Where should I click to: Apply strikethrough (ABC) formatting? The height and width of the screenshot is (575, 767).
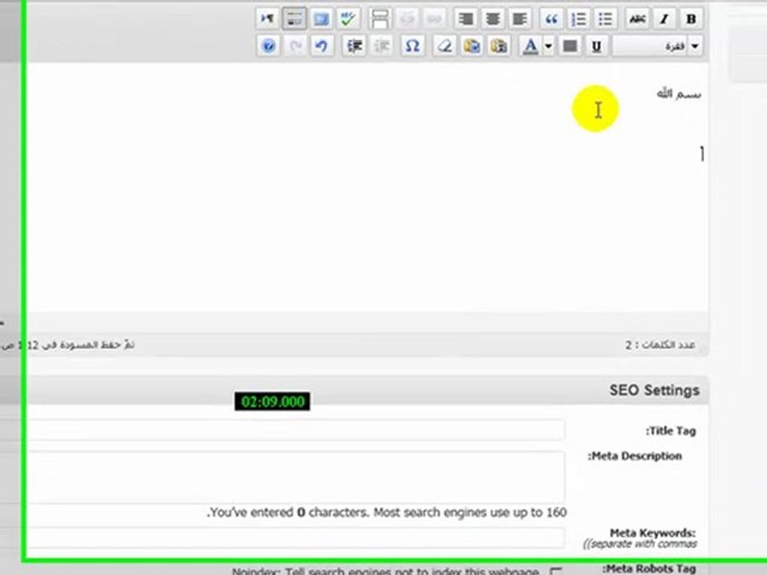pyautogui.click(x=637, y=19)
